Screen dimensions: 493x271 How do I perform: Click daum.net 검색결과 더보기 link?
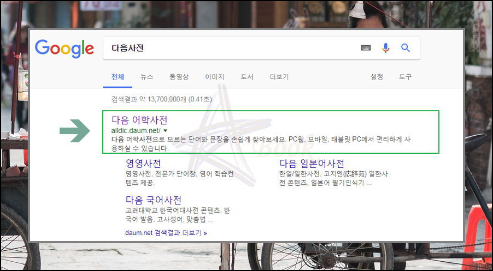pyautogui.click(x=166, y=233)
